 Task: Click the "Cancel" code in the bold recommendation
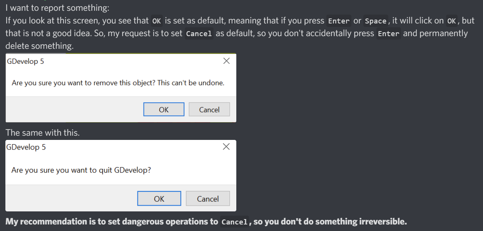(x=234, y=222)
